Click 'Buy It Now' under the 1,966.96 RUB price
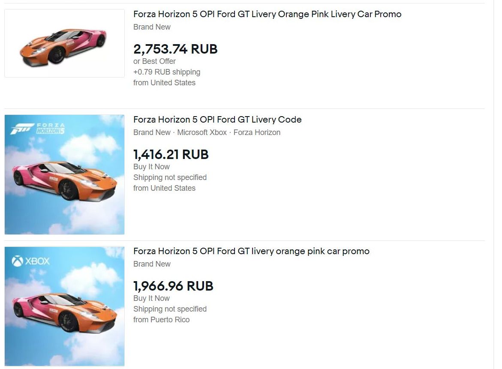 (151, 298)
